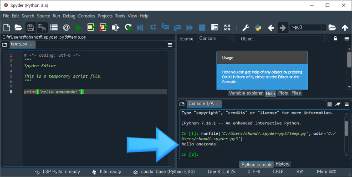Switch to the Plots tab

point(283,93)
